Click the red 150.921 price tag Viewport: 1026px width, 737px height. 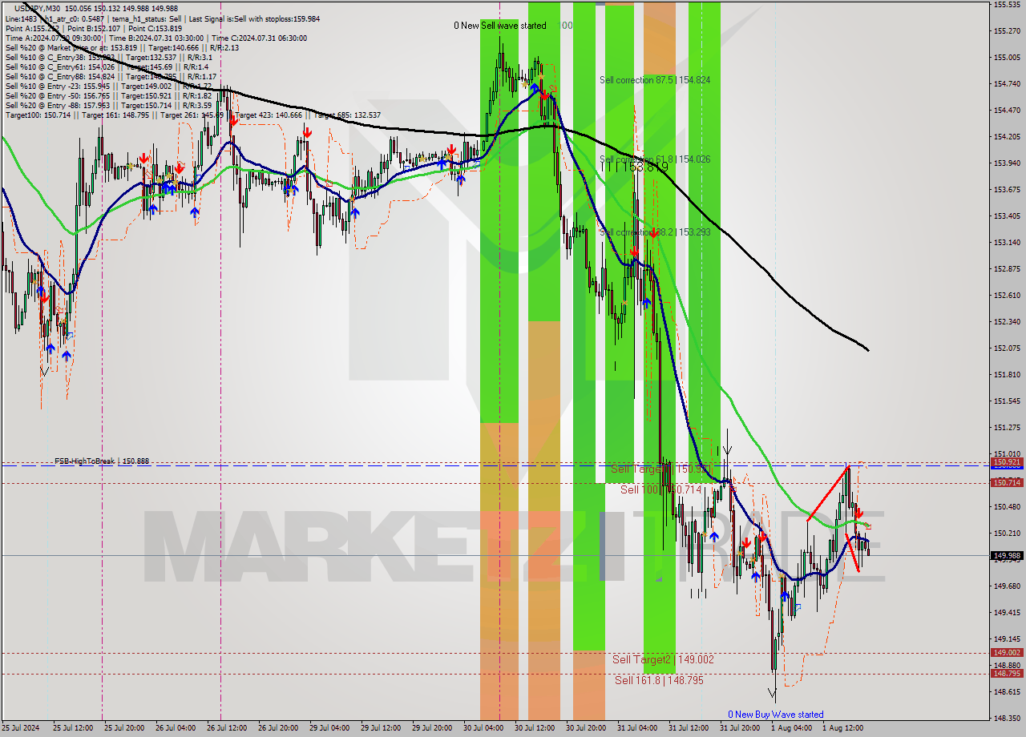1007,462
